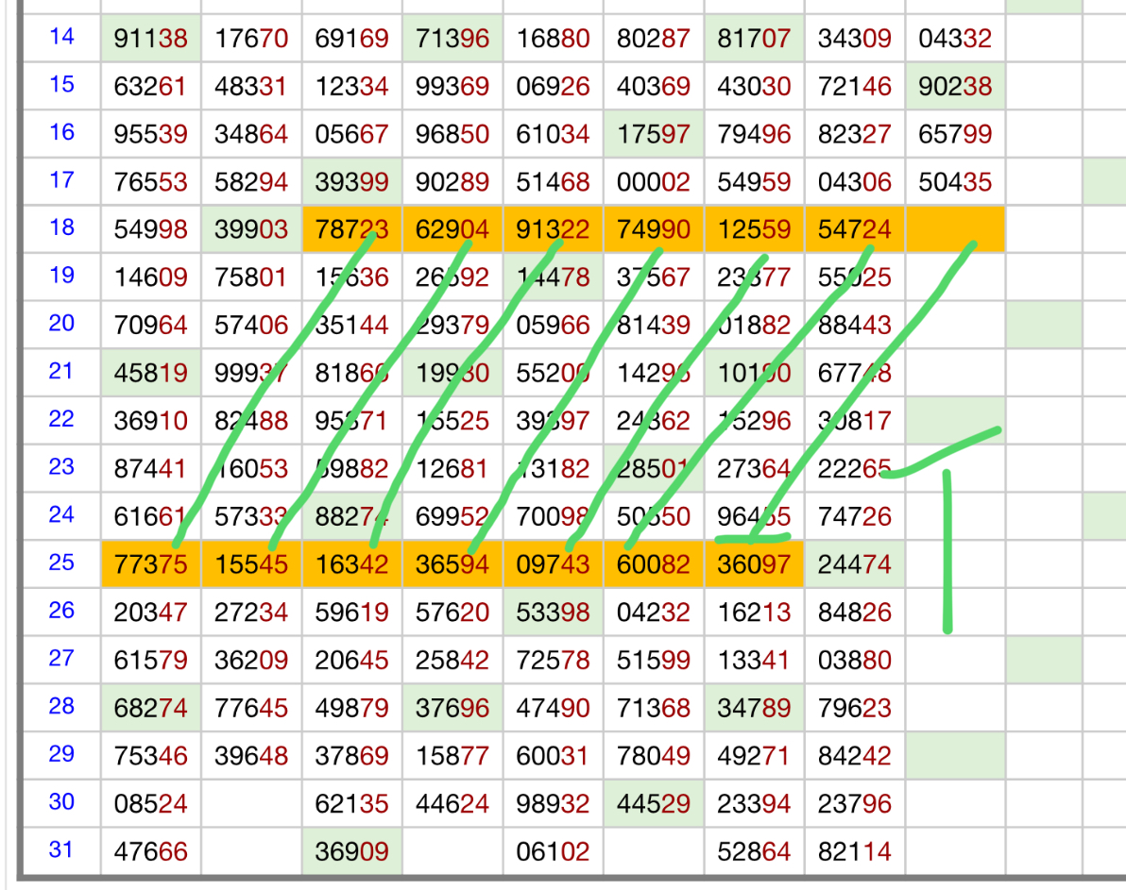
Task: Select the cell containing 91138
Action: (150, 39)
